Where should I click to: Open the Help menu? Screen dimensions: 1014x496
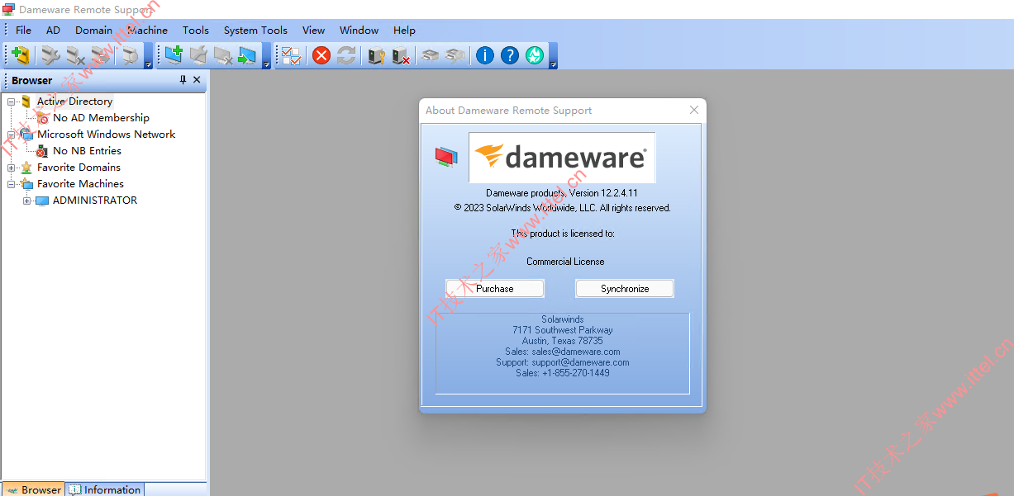coord(404,31)
